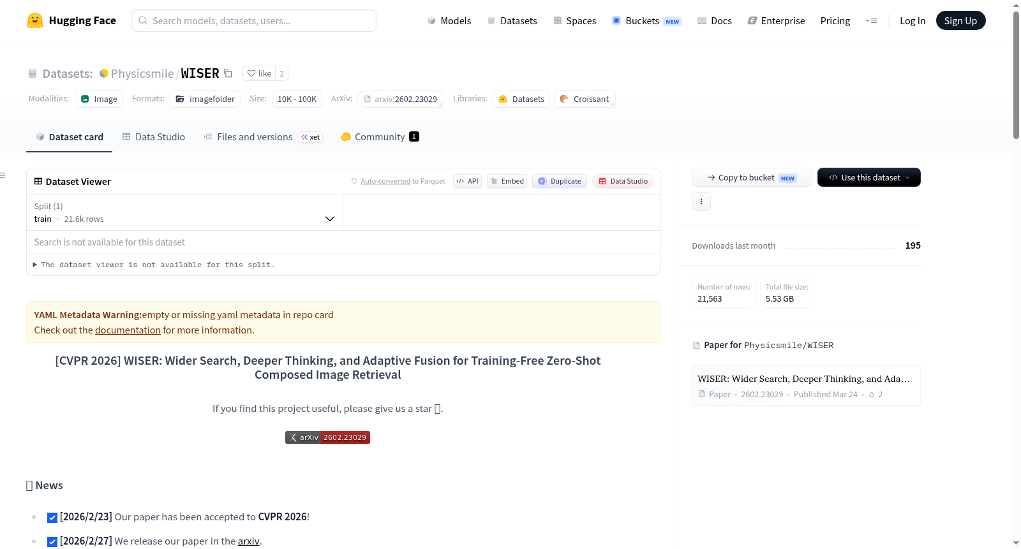Click the WISER dataset name link

pyautogui.click(x=200, y=73)
